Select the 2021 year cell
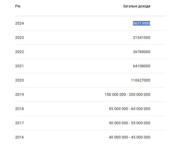177x147 pixels. point(19,66)
